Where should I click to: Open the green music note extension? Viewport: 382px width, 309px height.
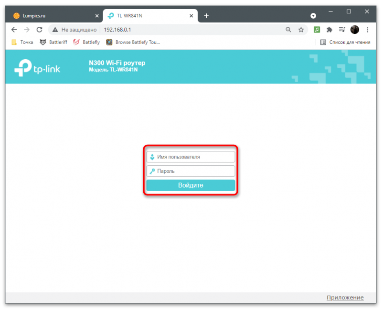tap(317, 30)
